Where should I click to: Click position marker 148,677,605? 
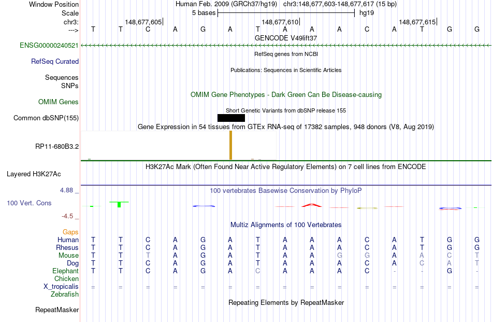tap(143, 22)
